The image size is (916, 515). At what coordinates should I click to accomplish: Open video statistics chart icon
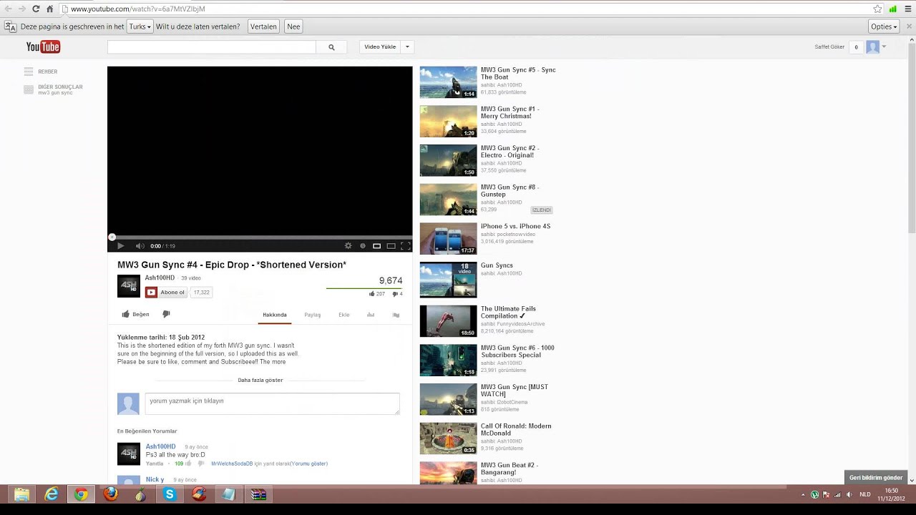[x=371, y=315]
